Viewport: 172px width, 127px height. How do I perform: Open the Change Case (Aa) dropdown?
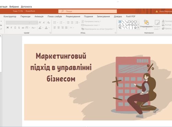click(34, 27)
